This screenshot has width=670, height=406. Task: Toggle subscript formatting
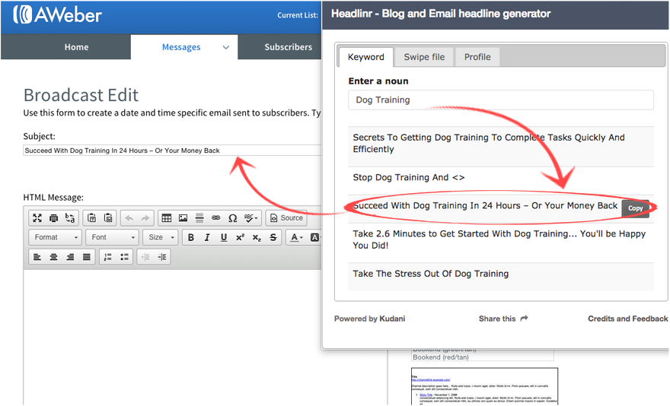[x=257, y=237]
